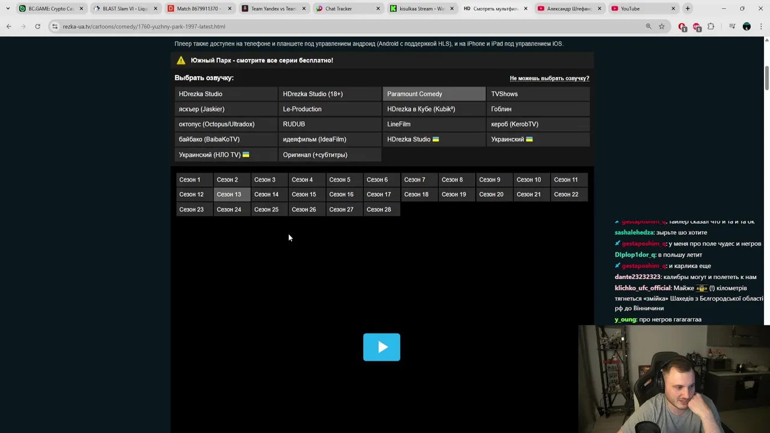Viewport: 770px width, 433px height.
Task: Switch to the YouTube tab
Action: 644,8
